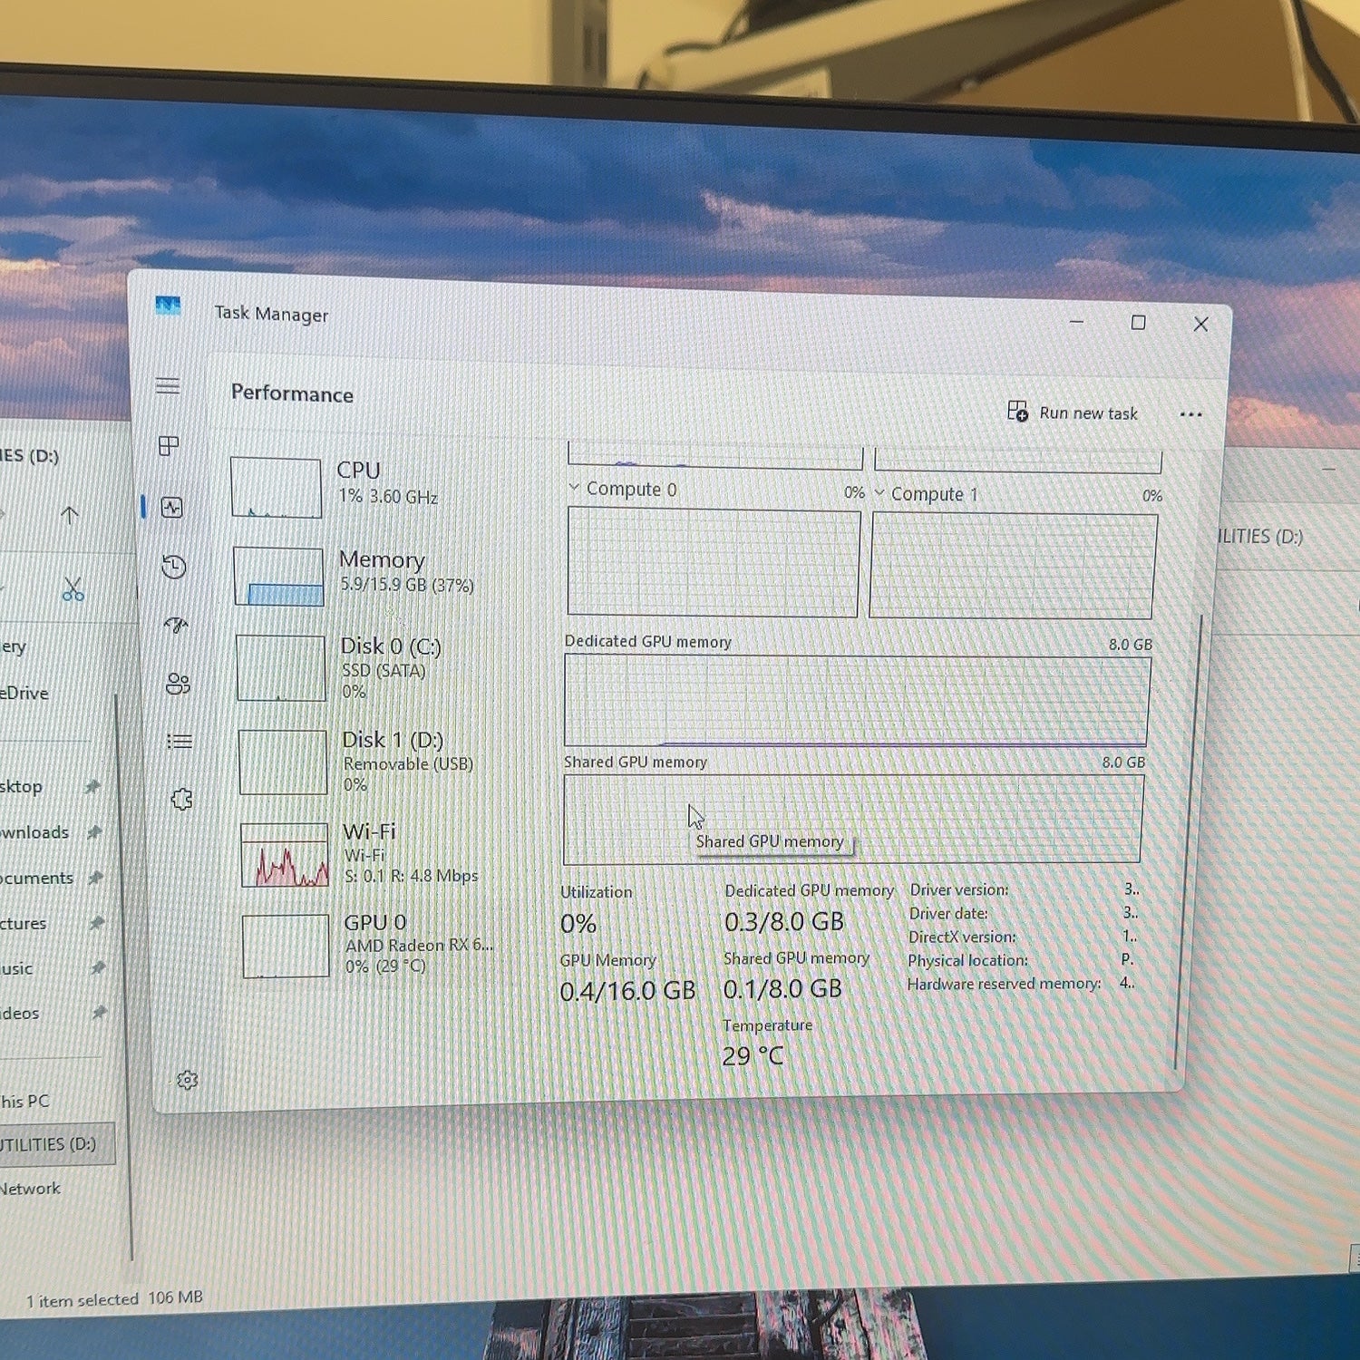Image resolution: width=1360 pixels, height=1360 pixels.
Task: Switch to the Processes page icon
Action: click(x=169, y=446)
